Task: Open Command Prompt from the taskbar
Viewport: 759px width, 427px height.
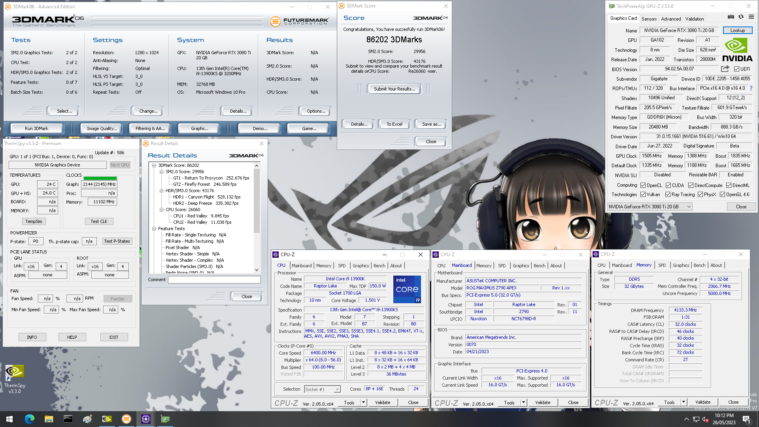Action: pos(68,419)
